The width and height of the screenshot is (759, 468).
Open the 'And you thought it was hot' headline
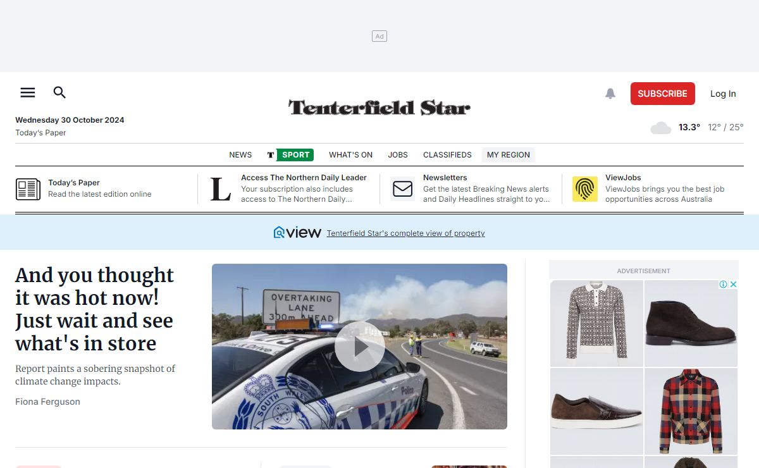point(95,309)
